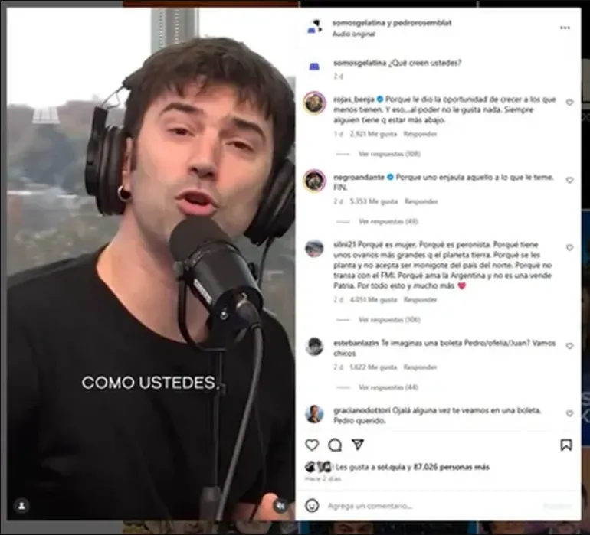Click Responder under estebanlazin's comment

coord(420,367)
